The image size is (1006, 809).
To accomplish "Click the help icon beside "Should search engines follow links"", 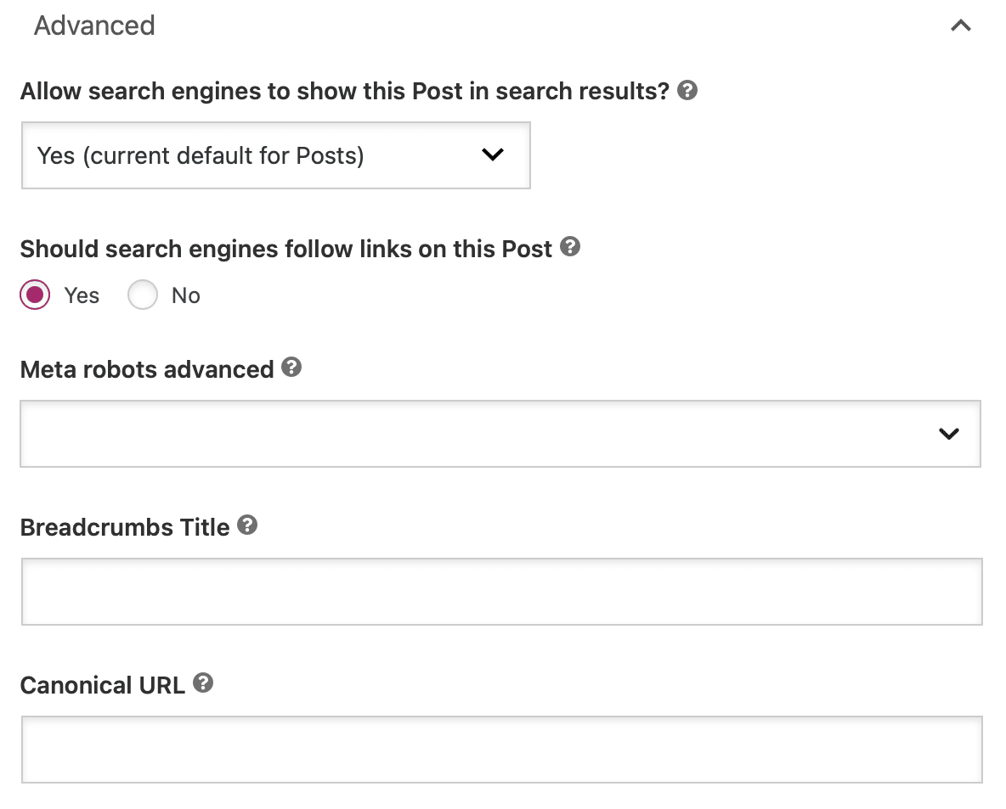I will click(571, 247).
